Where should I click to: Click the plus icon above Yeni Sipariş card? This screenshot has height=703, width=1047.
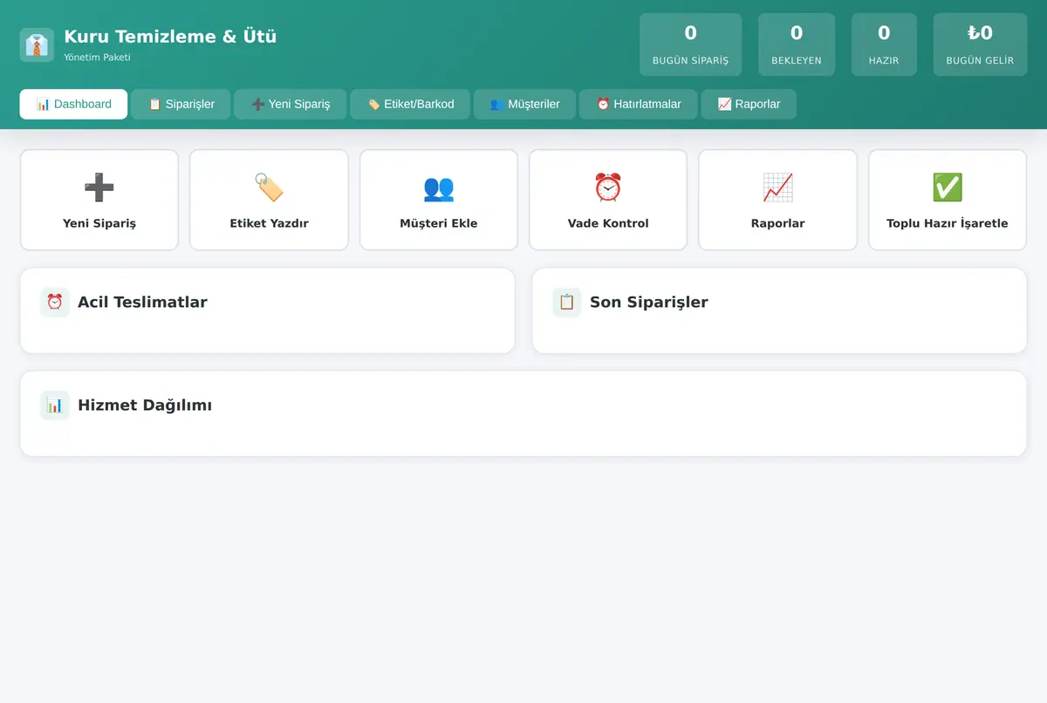click(99, 187)
